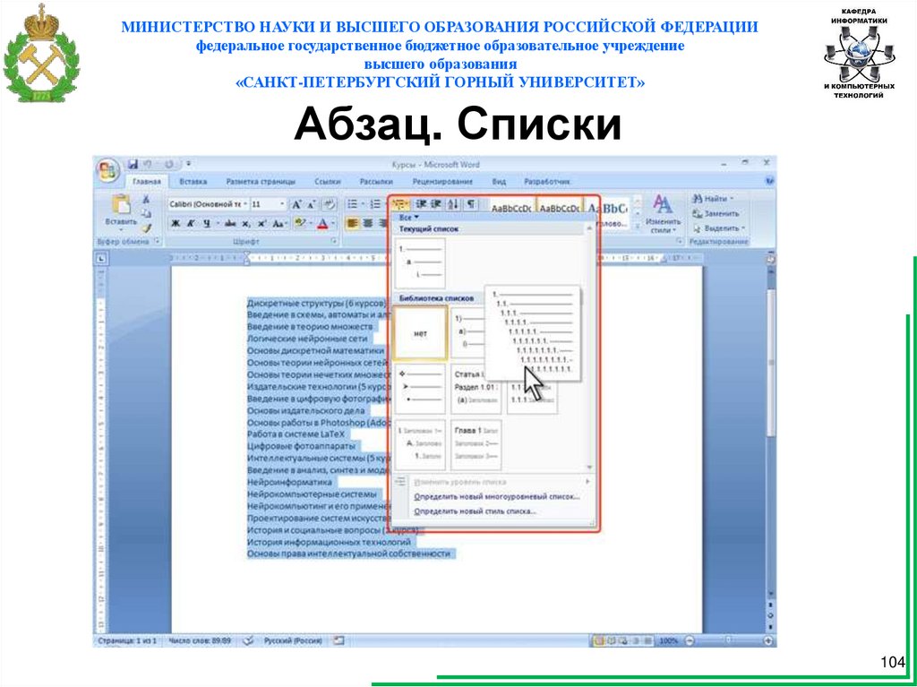The image size is (917, 687).
Task: Switch to the Рассылки tab
Action: point(375,182)
